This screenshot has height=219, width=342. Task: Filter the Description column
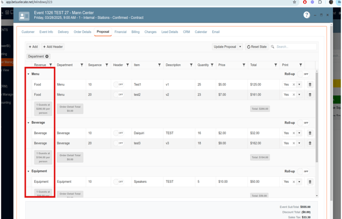191,65
